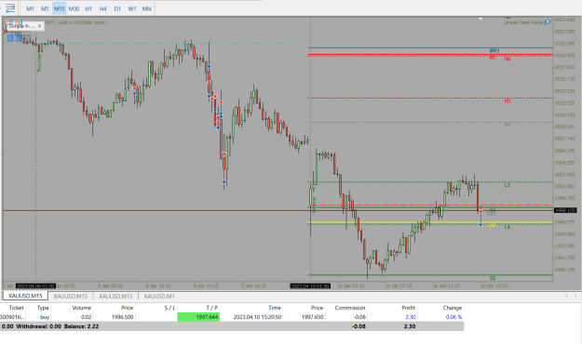Click the 2023.04.10 01:00 date marker
The height and width of the screenshot is (344, 582).
point(310,285)
